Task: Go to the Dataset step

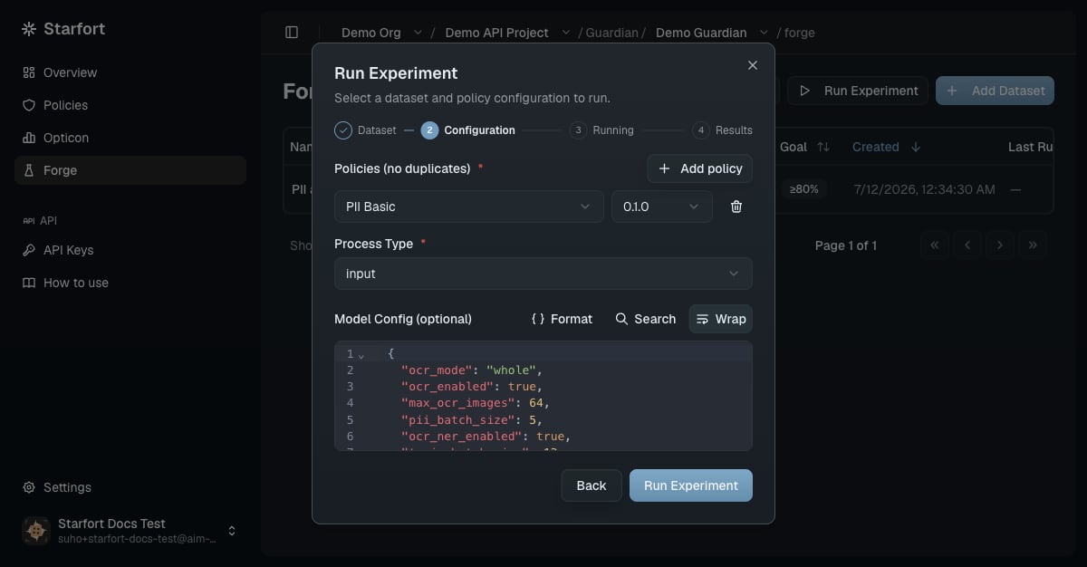Action: [x=366, y=130]
